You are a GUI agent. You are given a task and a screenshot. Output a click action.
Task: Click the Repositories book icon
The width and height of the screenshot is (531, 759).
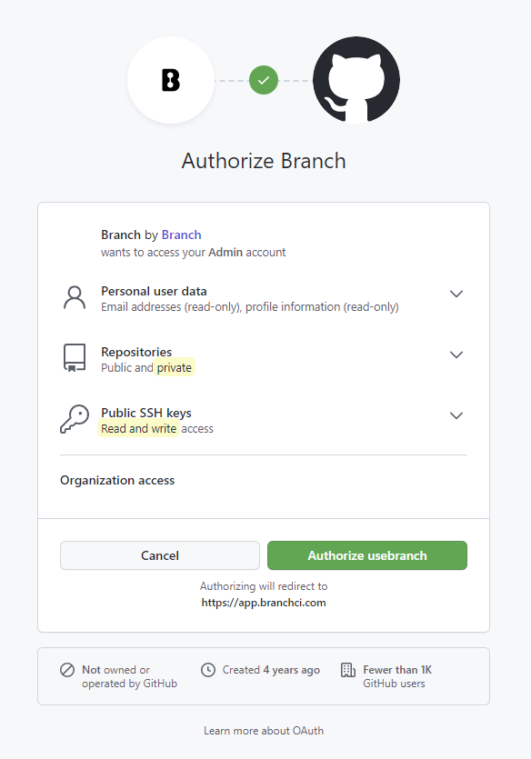point(75,358)
